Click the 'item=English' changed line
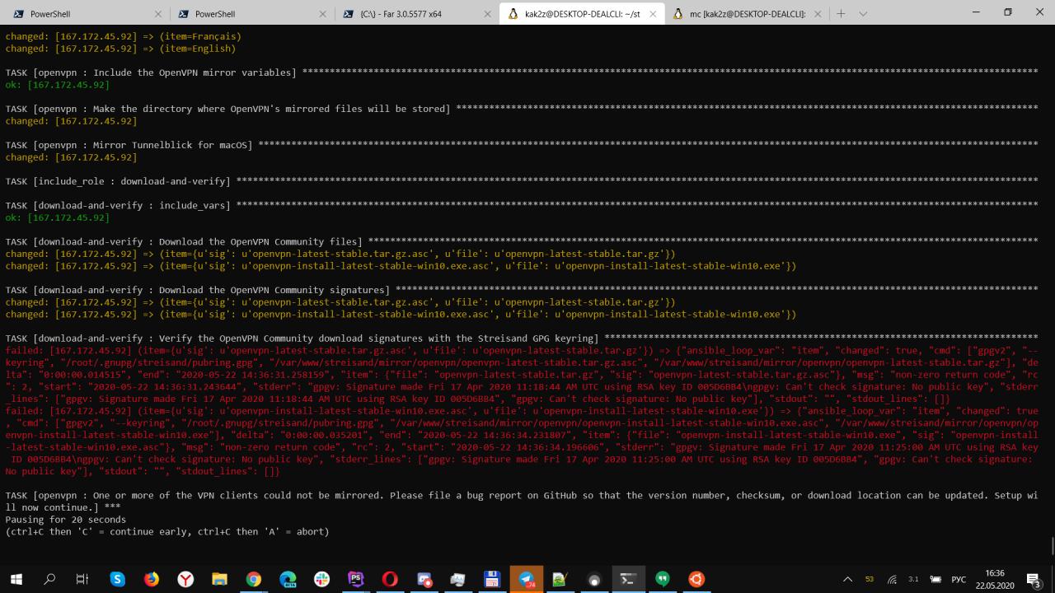The image size is (1055, 593). [x=120, y=49]
